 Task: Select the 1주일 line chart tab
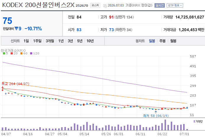click(x=37, y=41)
